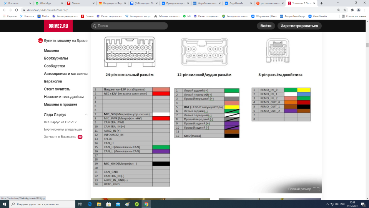
Task: Click the Windows Start button
Action: coord(5,204)
